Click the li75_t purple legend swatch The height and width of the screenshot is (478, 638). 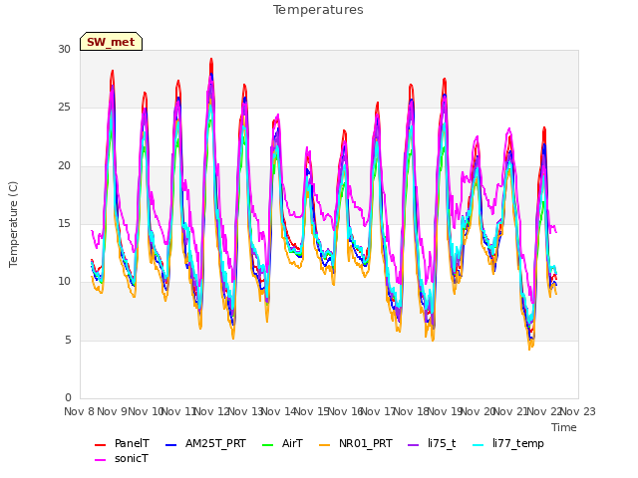413,445
